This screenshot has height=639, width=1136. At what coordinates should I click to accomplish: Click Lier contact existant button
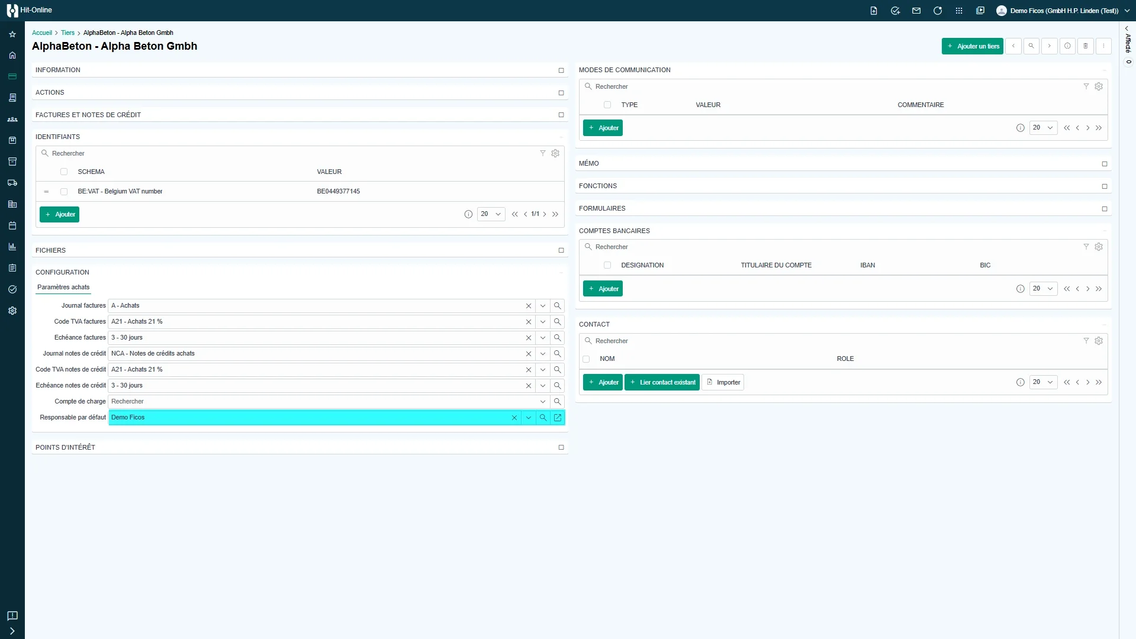tap(662, 382)
